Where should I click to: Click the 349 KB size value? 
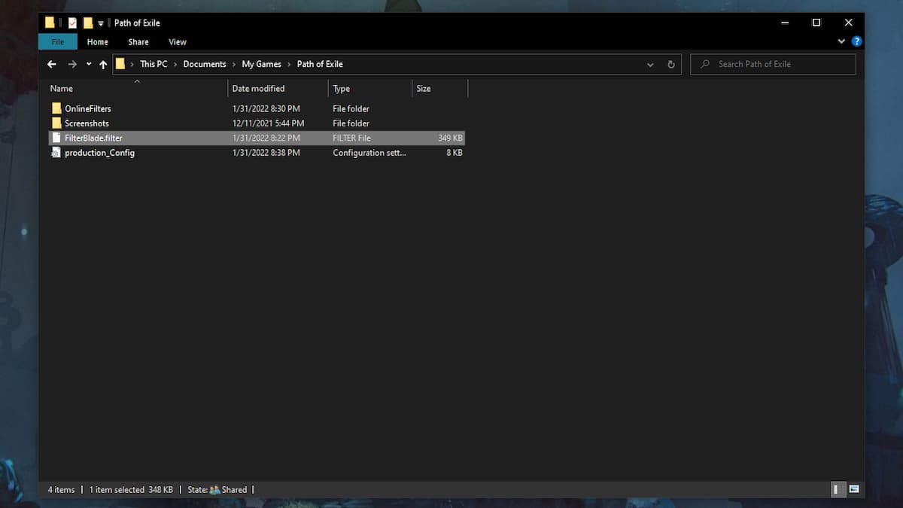(450, 138)
